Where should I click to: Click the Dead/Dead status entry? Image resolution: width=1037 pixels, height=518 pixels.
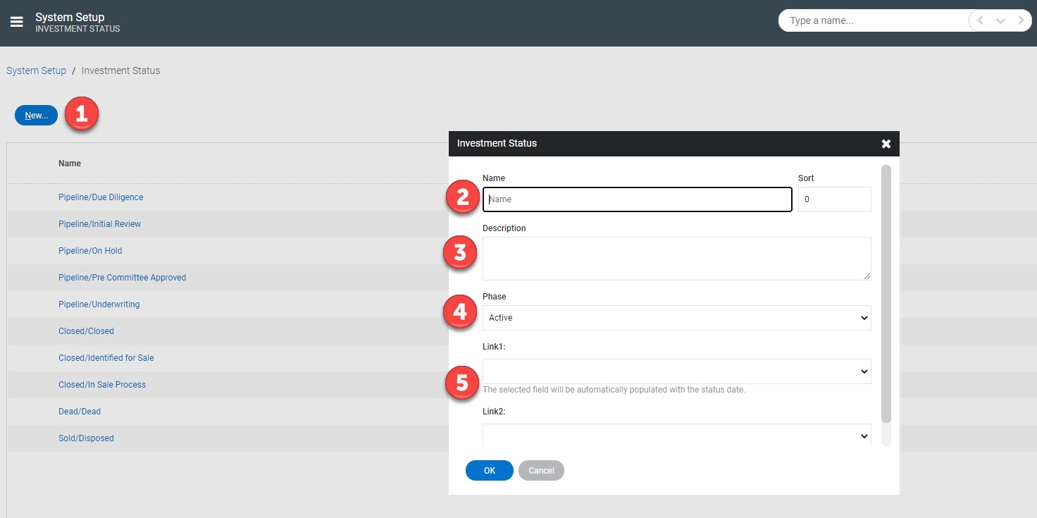pos(80,411)
